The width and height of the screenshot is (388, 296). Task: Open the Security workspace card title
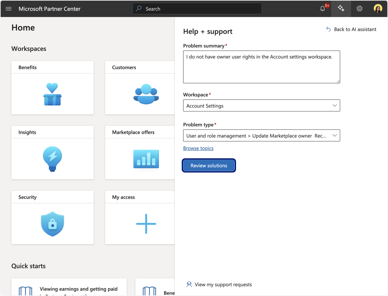[27, 197]
